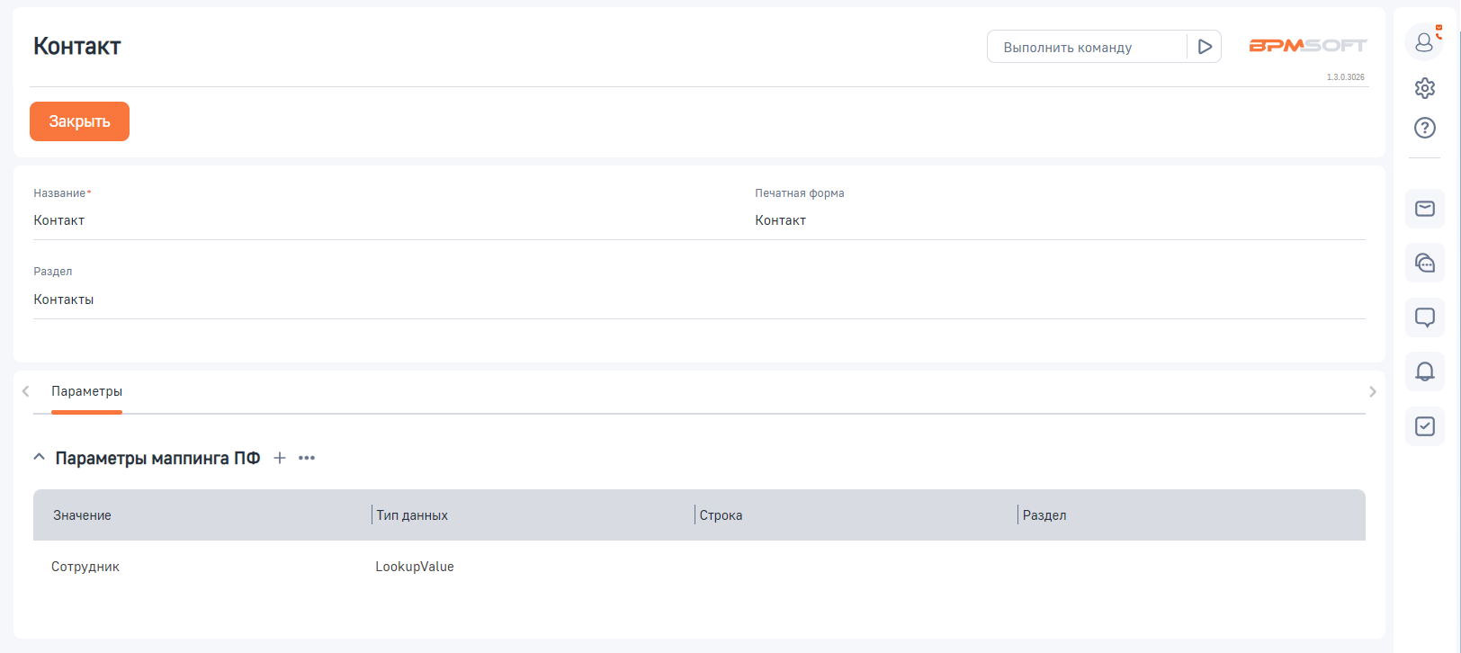
Task: Open the notifications bell icon
Action: (x=1424, y=371)
